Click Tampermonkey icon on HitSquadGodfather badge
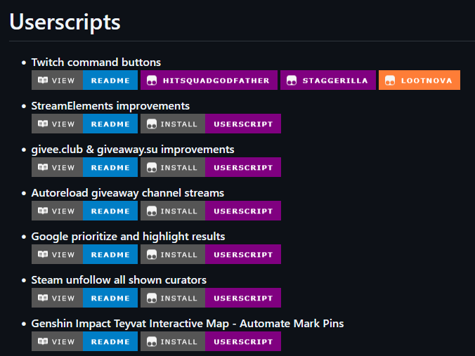 click(152, 81)
